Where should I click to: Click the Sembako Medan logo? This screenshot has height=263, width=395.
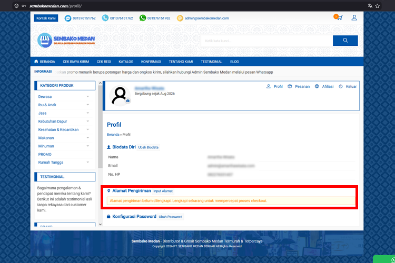pos(66,41)
